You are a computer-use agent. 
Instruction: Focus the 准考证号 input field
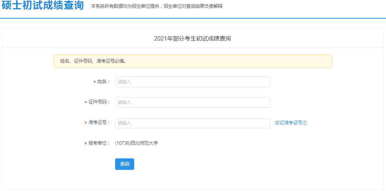tap(193, 123)
